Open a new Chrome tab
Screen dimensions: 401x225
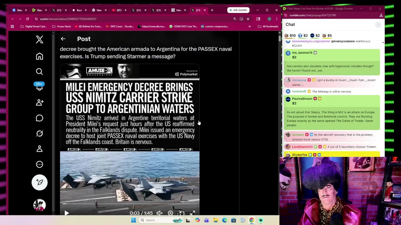212,10
